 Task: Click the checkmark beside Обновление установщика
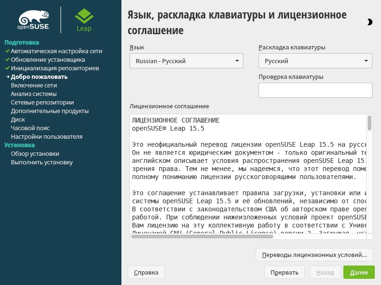(8, 60)
